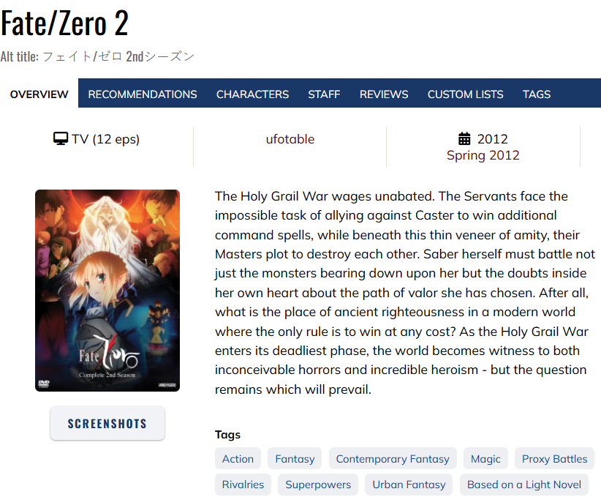Switch to the Characters tab
This screenshot has height=497, width=601.
[252, 94]
